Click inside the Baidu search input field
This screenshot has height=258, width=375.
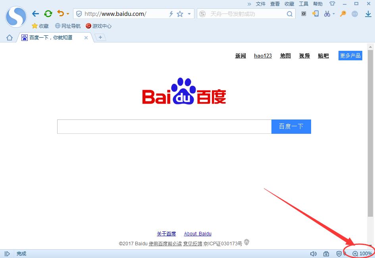tap(164, 127)
